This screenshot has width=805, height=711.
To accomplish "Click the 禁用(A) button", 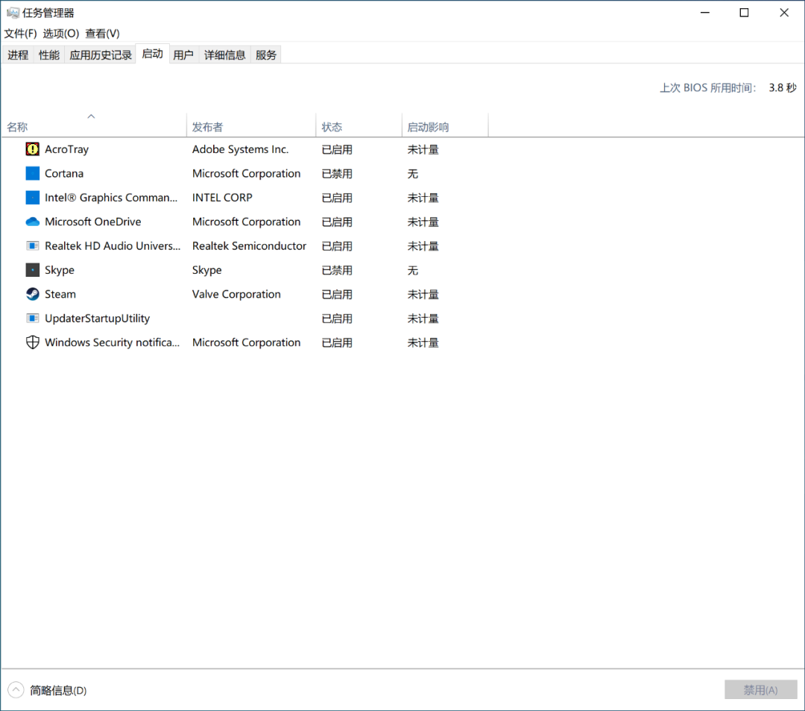I will coord(760,689).
